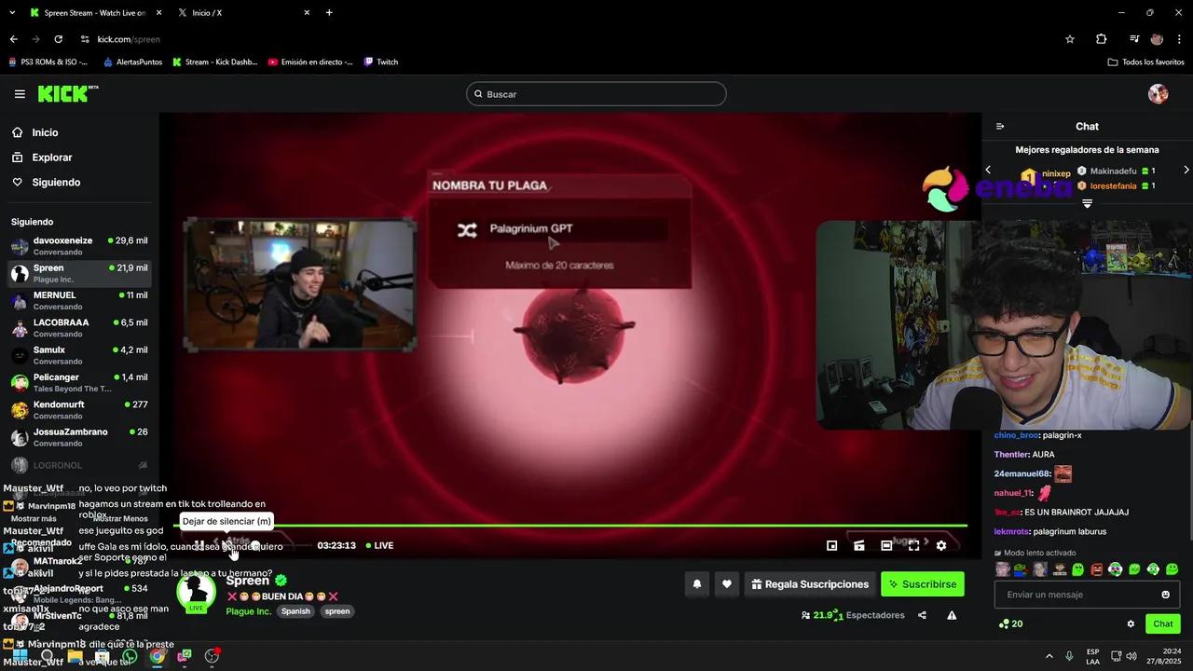The image size is (1193, 671).
Task: Show hidden system tray icons
Action: point(1049,656)
